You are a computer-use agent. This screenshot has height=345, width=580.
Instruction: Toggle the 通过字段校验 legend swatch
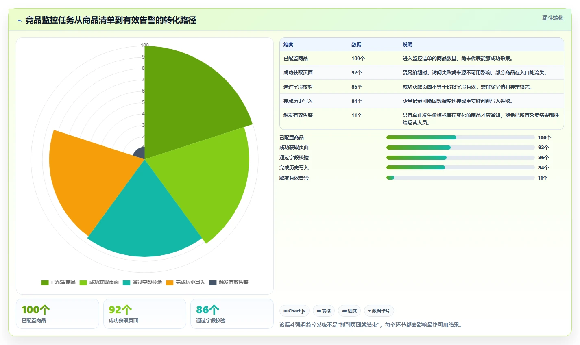126,282
